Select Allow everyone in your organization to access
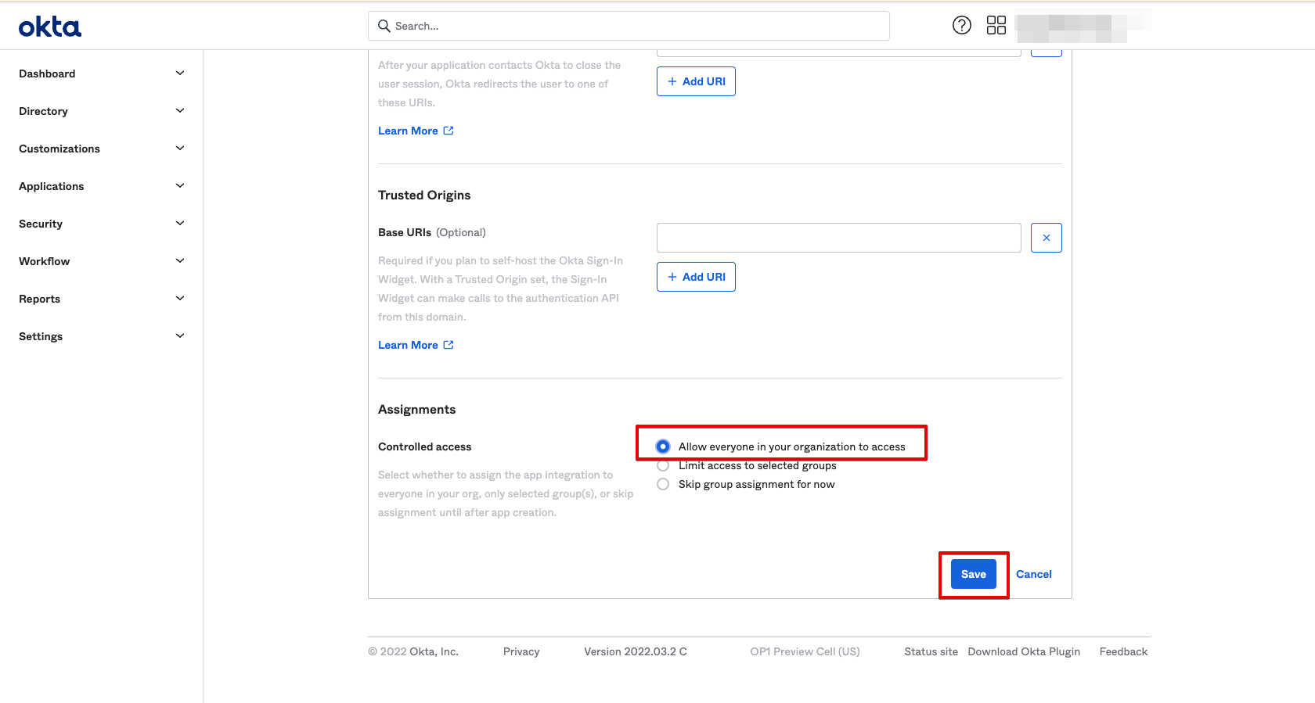1315x703 pixels. [663, 447]
